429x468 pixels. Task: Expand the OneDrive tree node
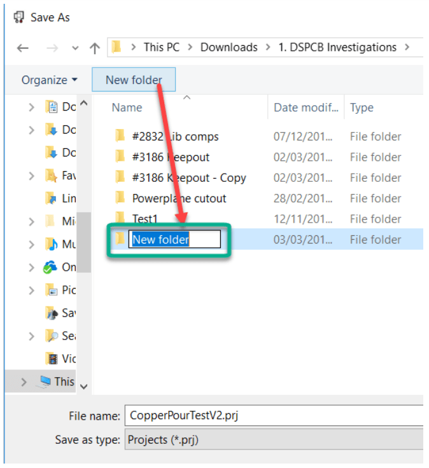coord(32,268)
